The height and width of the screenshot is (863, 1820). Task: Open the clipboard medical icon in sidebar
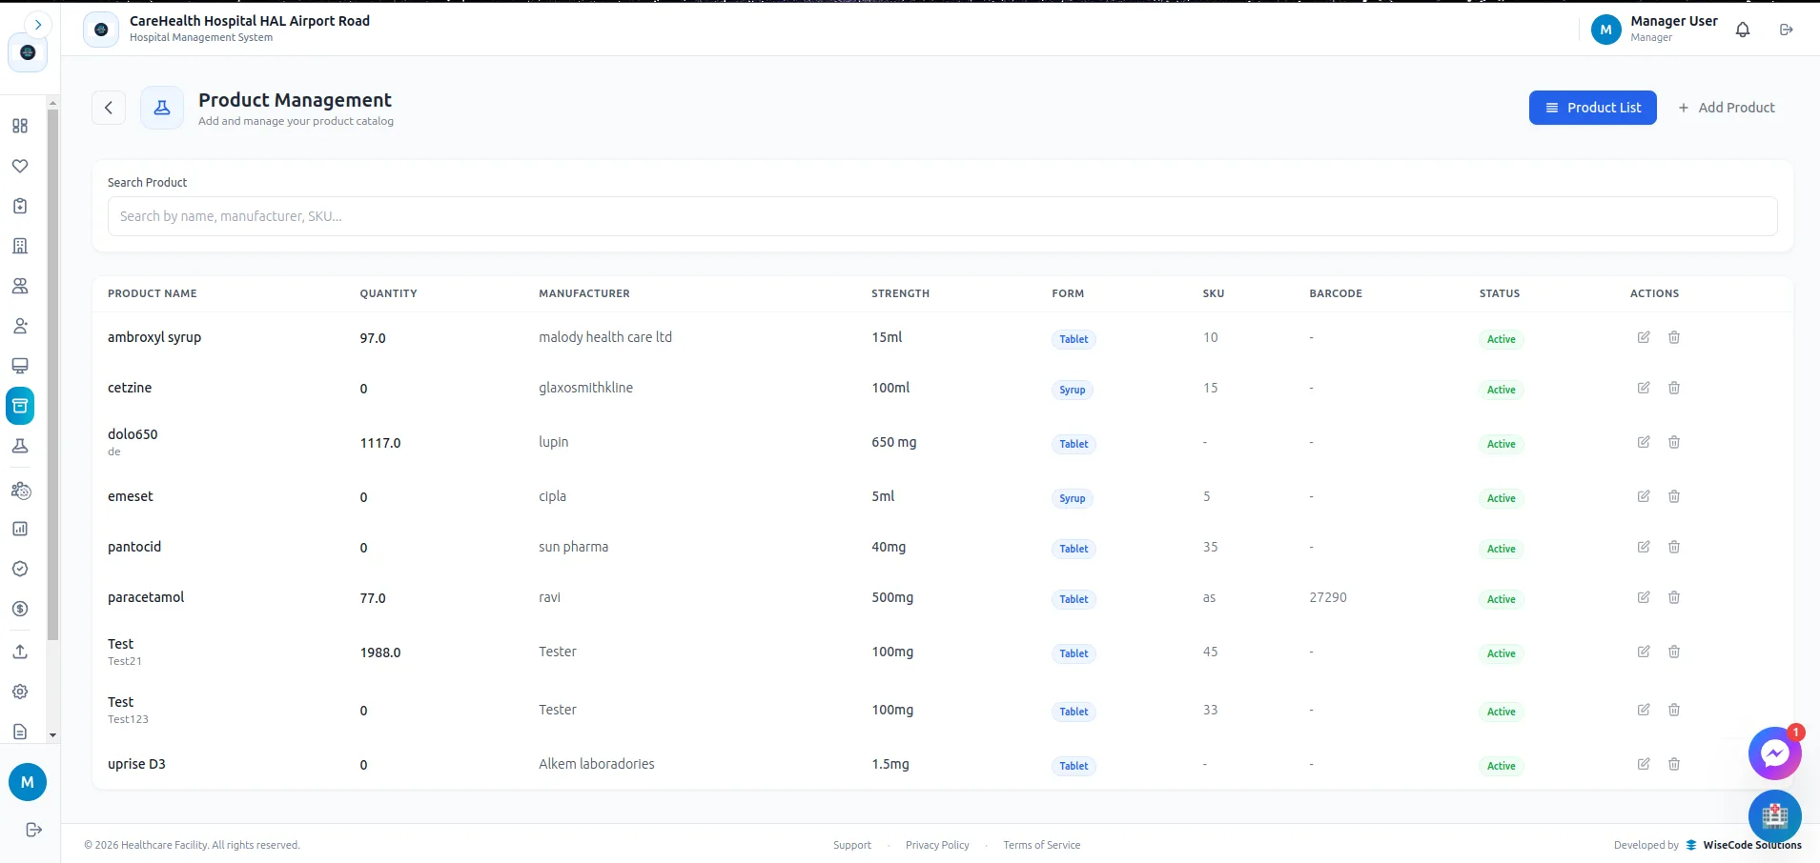pyautogui.click(x=20, y=206)
